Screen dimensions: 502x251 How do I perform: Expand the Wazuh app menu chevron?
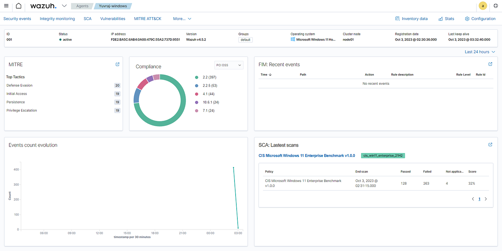[x=64, y=6]
